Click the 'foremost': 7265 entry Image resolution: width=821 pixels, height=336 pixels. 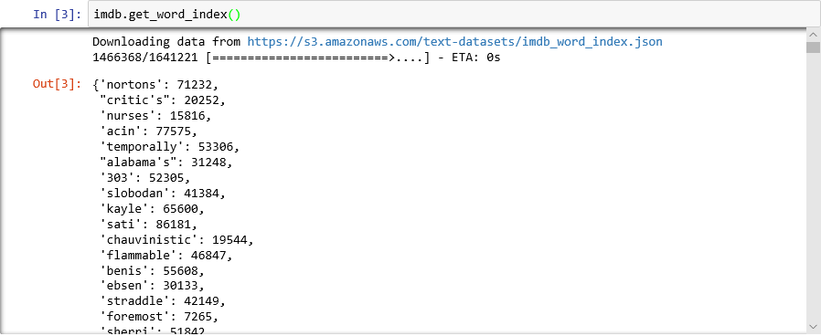point(159,317)
